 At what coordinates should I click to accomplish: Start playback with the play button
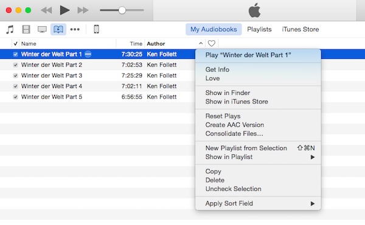[64, 10]
